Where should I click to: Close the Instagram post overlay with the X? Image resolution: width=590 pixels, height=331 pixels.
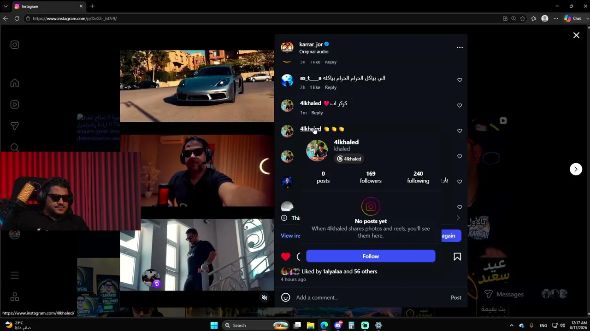point(576,35)
